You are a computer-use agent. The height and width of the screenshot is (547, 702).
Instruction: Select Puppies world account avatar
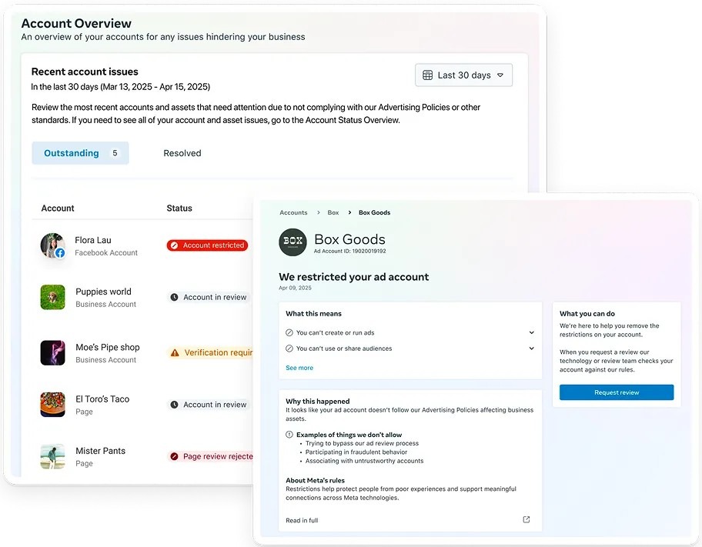point(52,297)
